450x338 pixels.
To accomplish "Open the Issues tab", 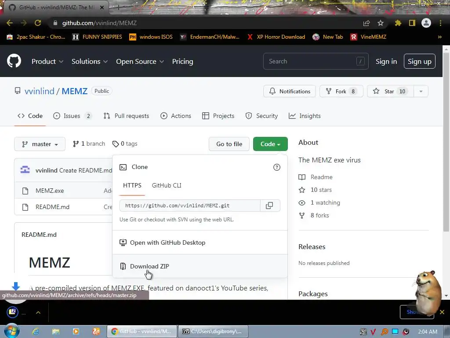I will pos(72,116).
